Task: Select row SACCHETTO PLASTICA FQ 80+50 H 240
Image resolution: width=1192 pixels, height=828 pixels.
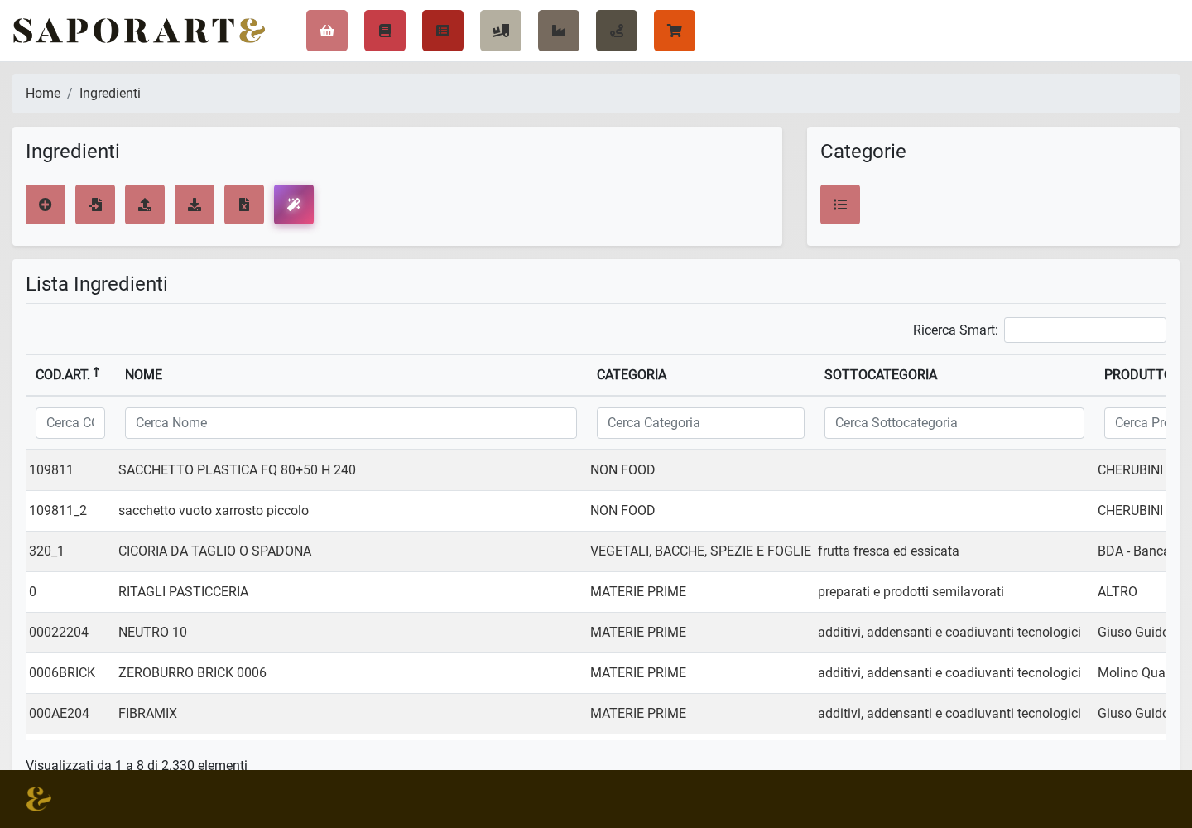Action: click(x=596, y=470)
